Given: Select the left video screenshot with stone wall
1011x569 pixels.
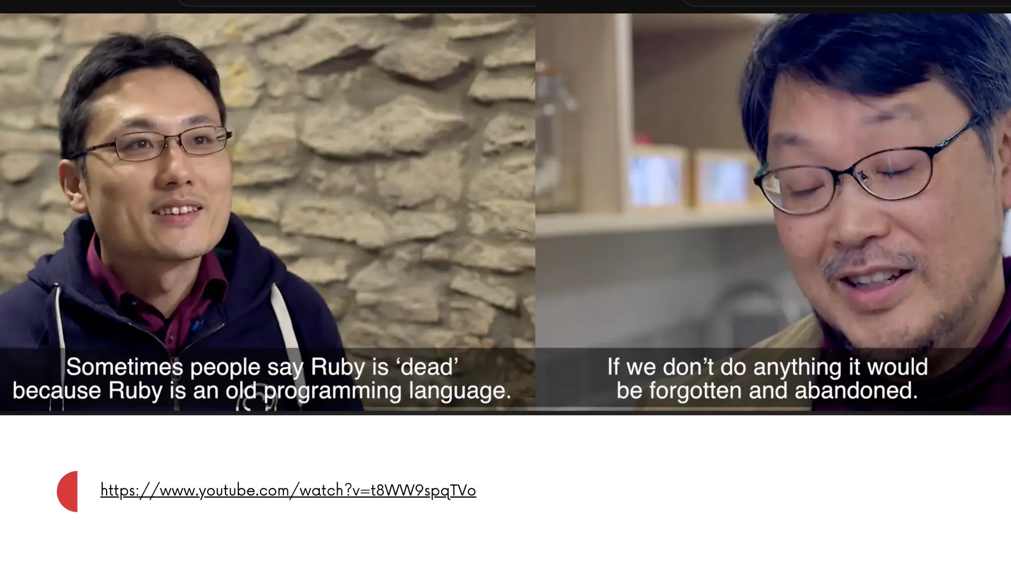Looking at the screenshot, I should point(268,214).
